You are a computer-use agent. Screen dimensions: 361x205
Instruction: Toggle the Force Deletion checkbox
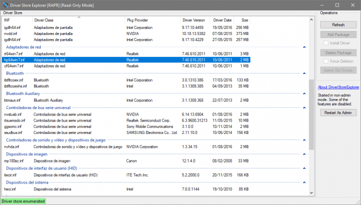[326, 61]
